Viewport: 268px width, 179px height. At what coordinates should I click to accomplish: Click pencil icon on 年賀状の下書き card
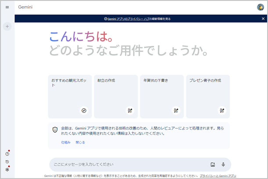pyautogui.click(x=176, y=110)
